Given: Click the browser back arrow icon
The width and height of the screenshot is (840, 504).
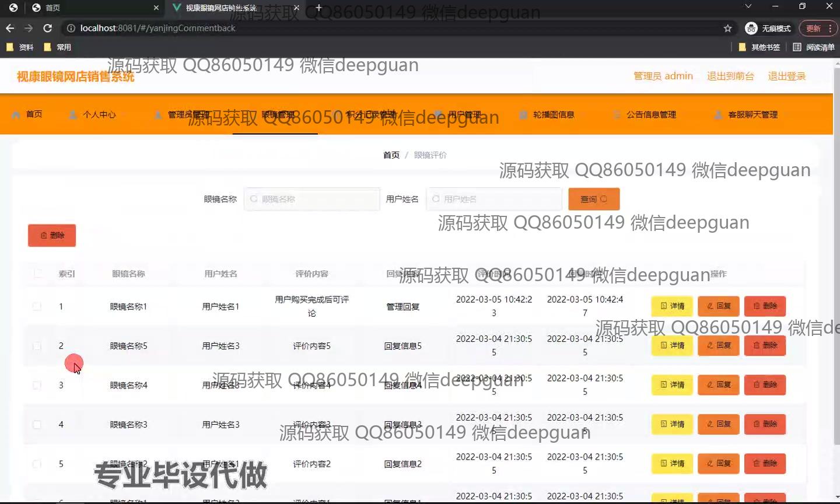Looking at the screenshot, I should point(10,28).
